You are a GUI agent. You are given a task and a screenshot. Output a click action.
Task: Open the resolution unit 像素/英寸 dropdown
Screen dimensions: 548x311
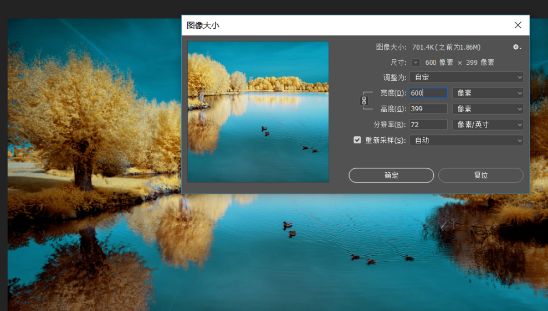(x=488, y=125)
